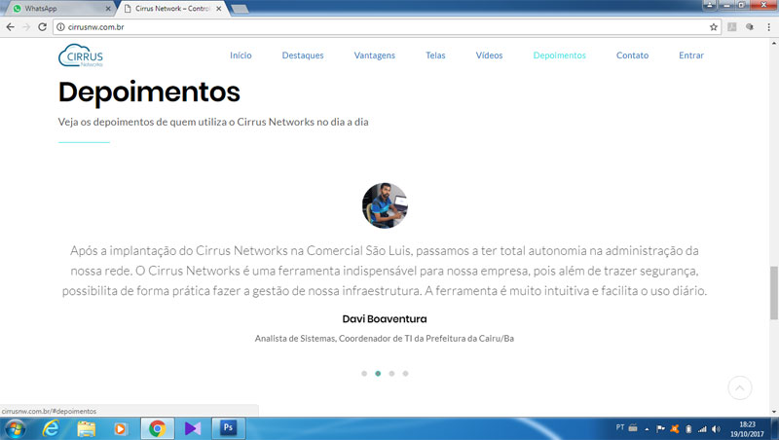Open the Windows Start menu
This screenshot has height=440, width=779.
click(x=14, y=428)
